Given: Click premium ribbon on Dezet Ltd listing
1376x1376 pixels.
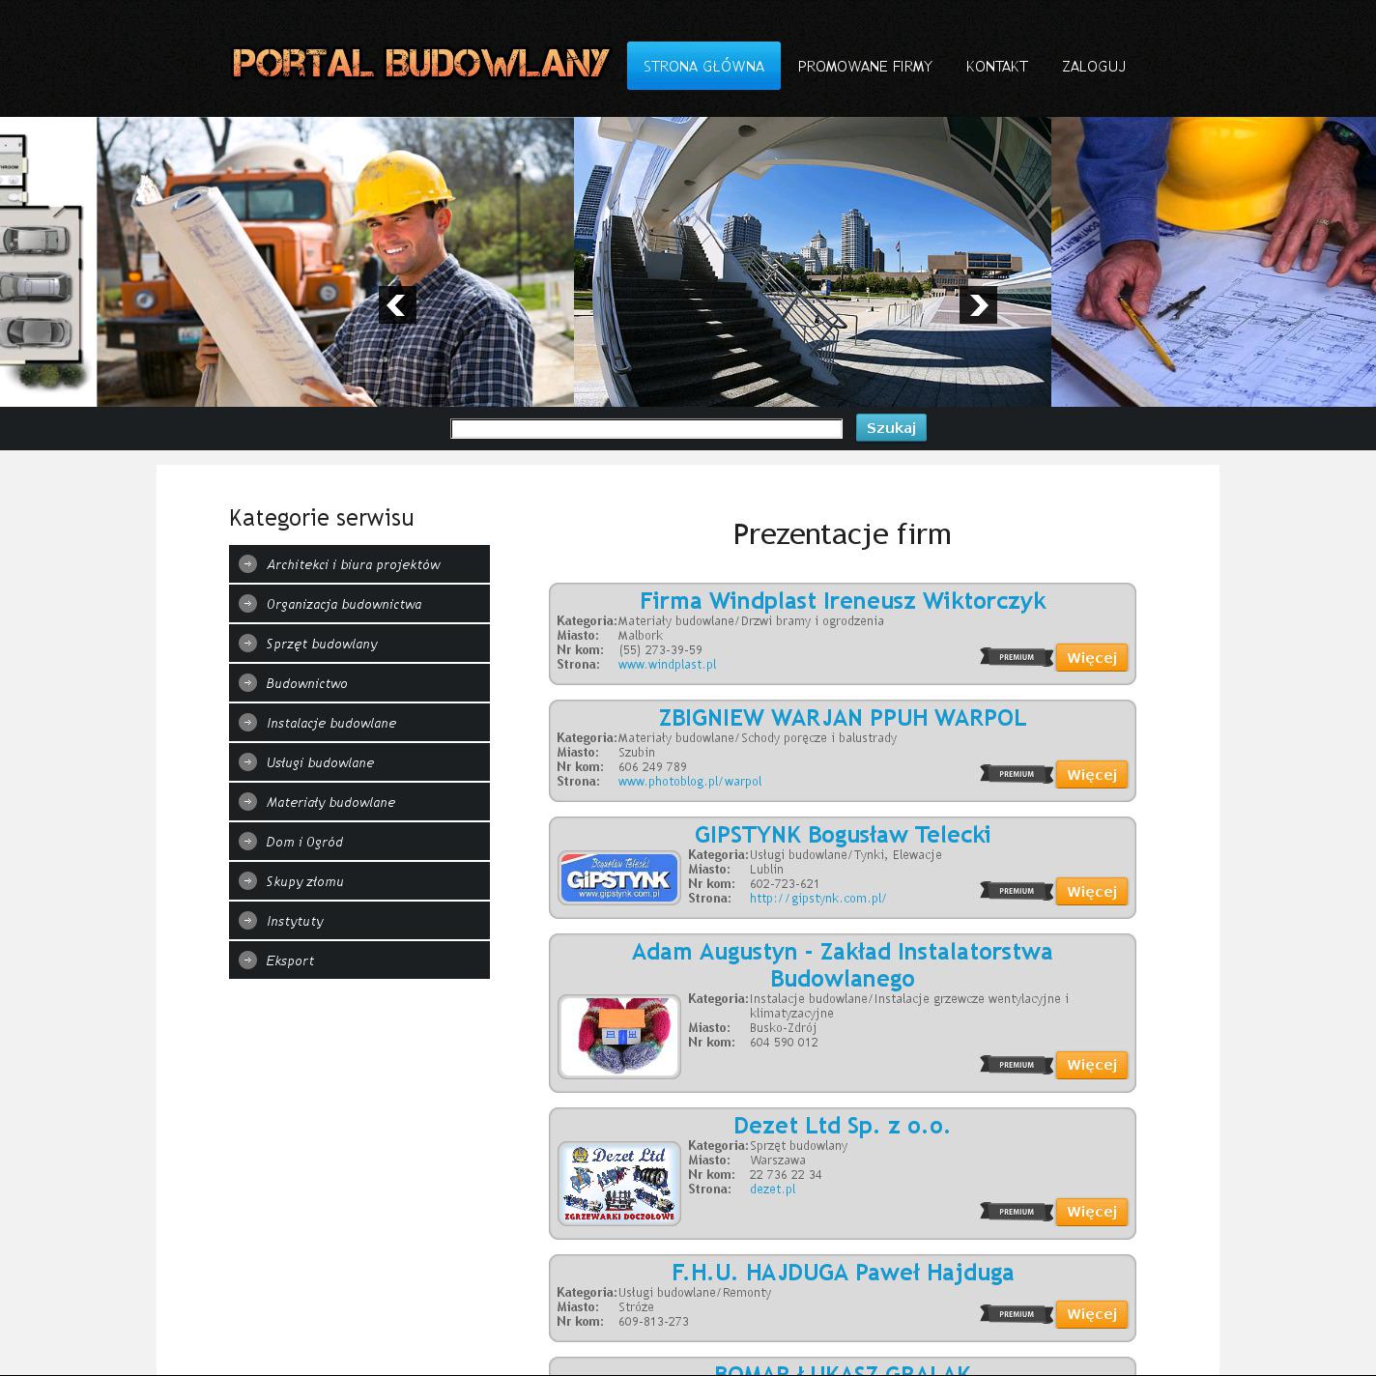Looking at the screenshot, I should coord(1016,1212).
